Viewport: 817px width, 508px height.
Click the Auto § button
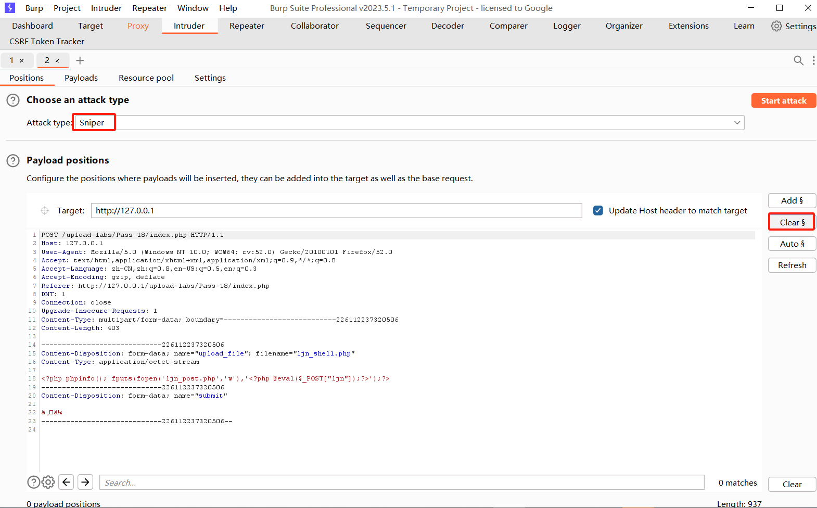(x=792, y=244)
